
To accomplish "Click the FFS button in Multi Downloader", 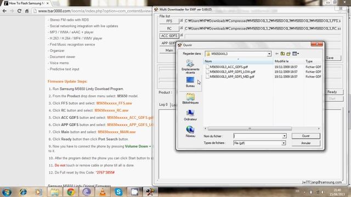I will coord(169,21).
